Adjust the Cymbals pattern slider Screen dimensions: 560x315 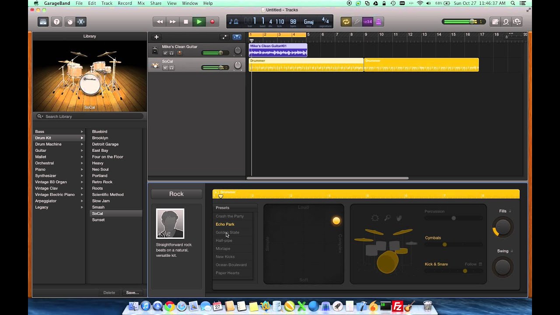click(454, 245)
